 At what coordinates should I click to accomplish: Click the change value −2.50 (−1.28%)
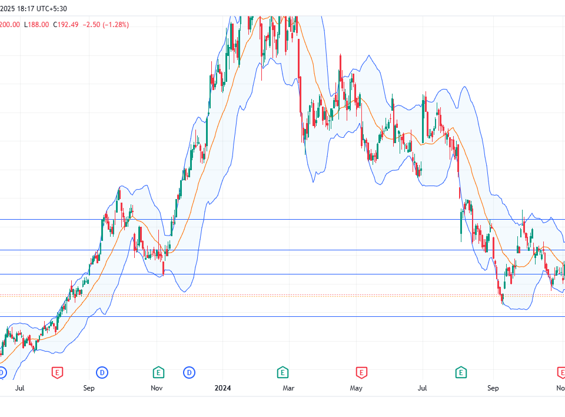tap(105, 25)
